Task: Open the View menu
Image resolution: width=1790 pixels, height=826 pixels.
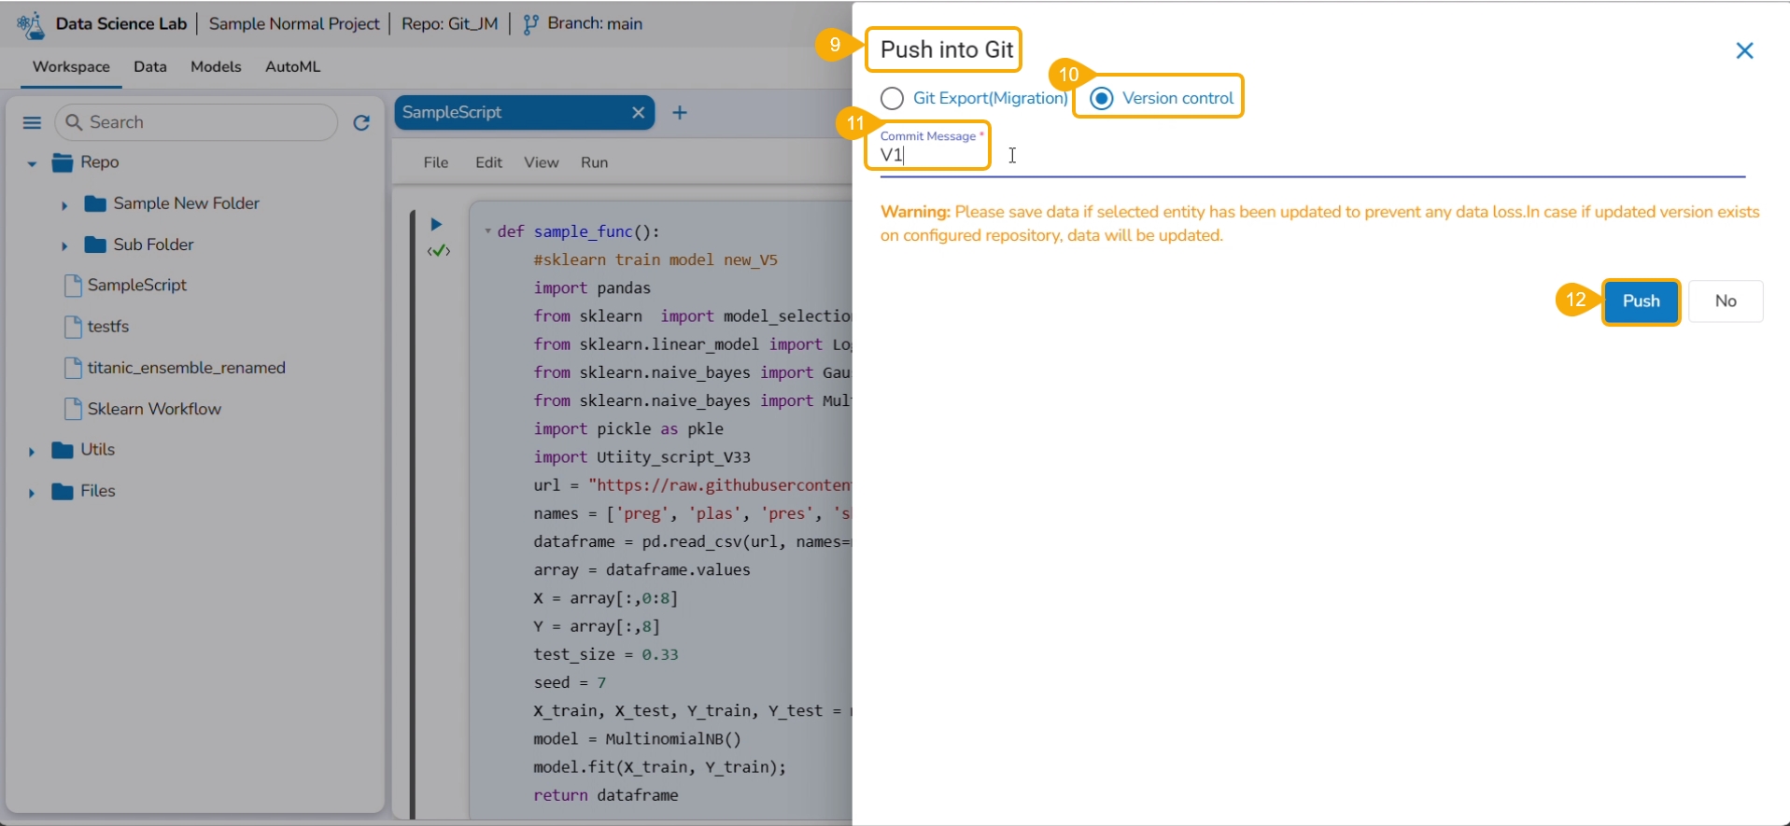Action: (x=542, y=162)
